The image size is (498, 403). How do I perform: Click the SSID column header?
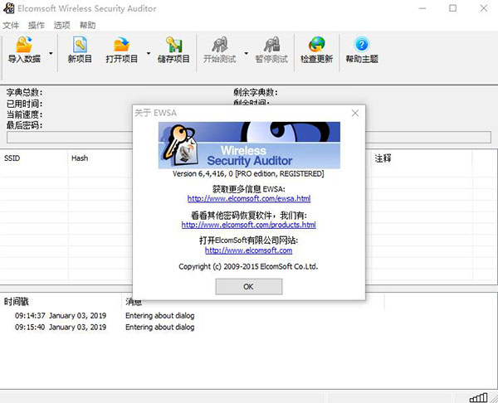coord(34,158)
